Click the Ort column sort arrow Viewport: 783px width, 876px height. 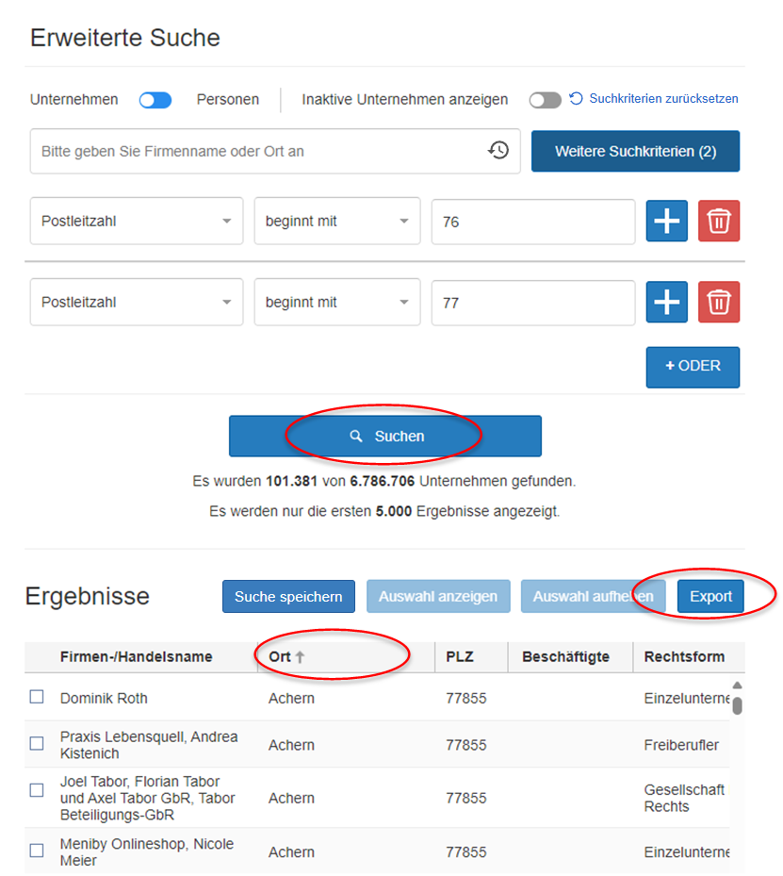point(301,657)
